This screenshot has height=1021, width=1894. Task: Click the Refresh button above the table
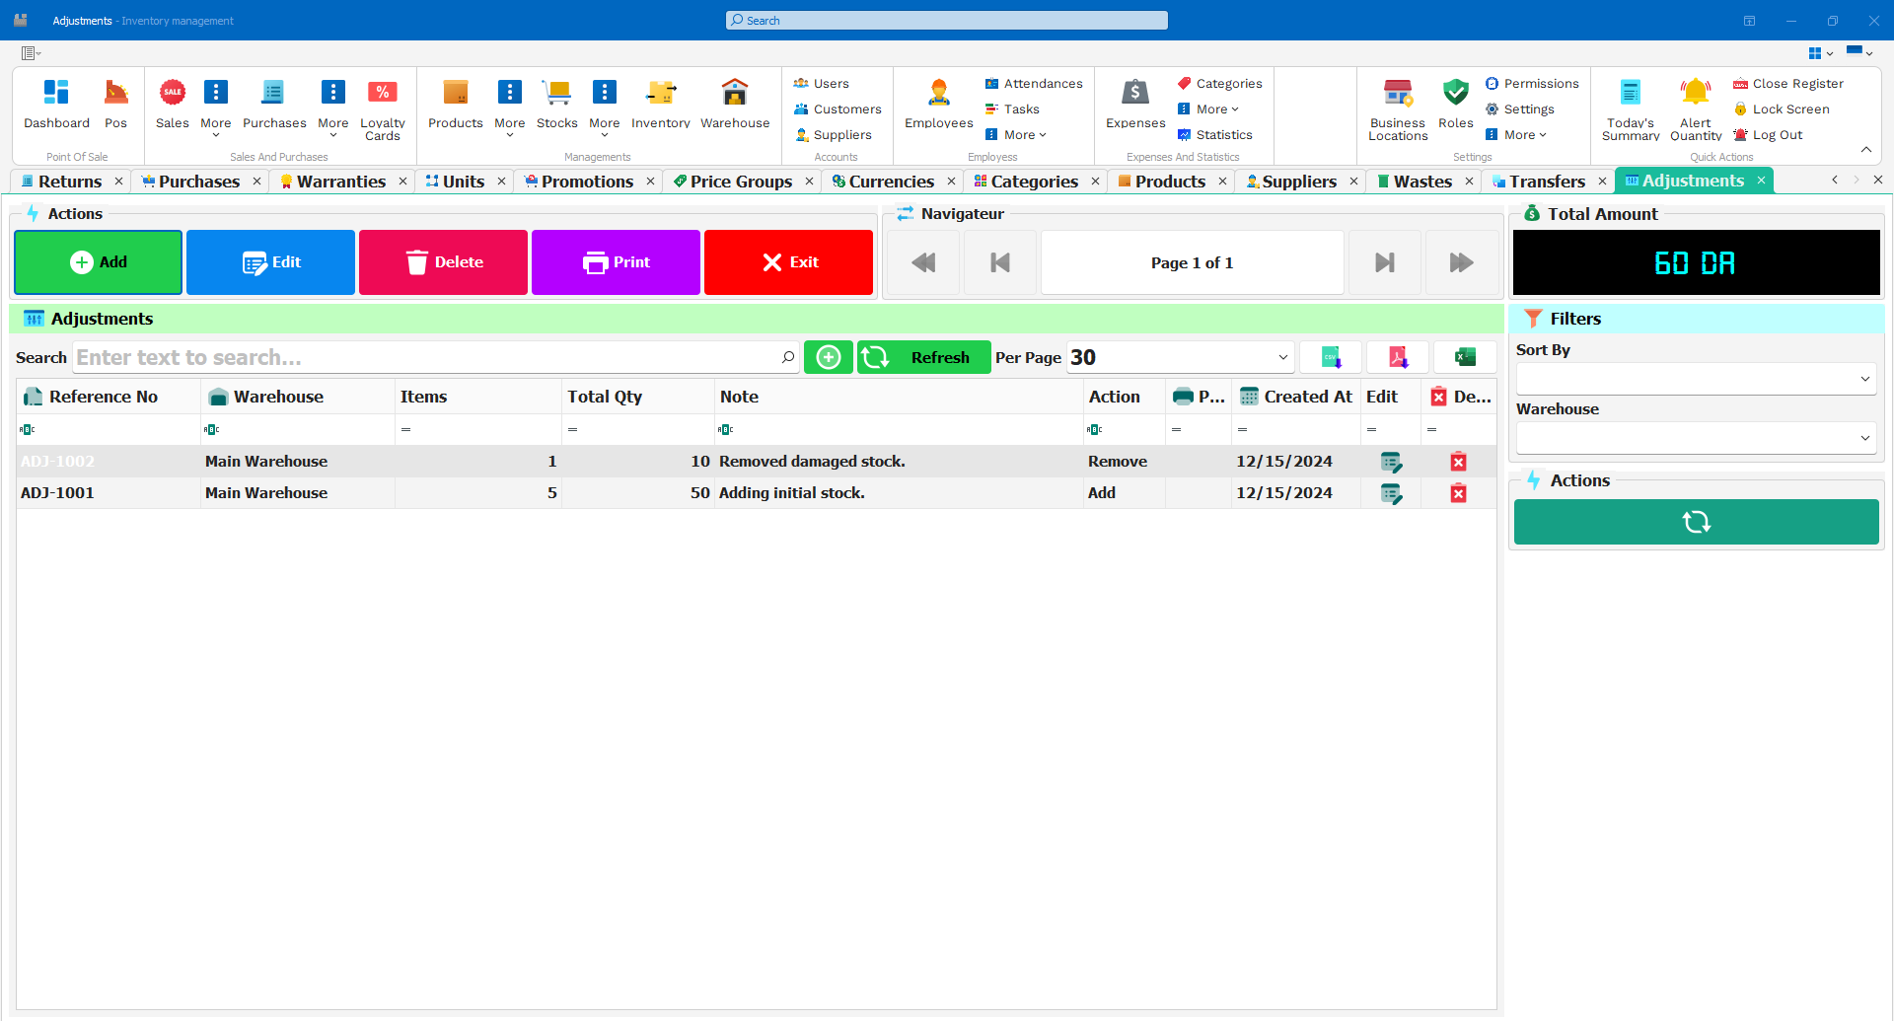point(923,357)
